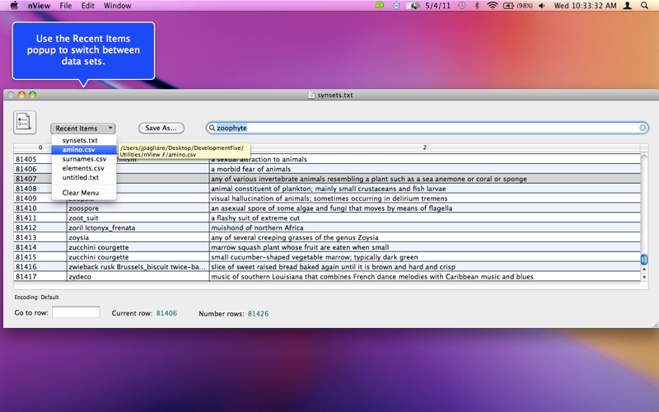Screen dimensions: 659x412
Task: Click the Go to row input field
Action: pyautogui.click(x=76, y=312)
